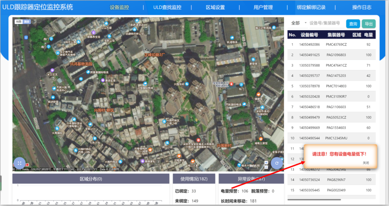
Task: Click the 航港物流 truck marker
Action: [x=232, y=38]
